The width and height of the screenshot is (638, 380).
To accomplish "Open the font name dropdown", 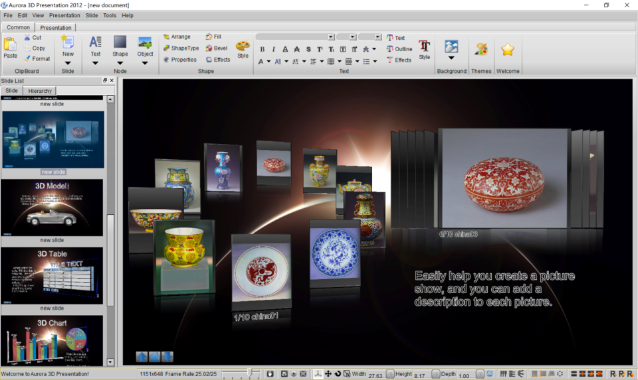I will coord(331,37).
